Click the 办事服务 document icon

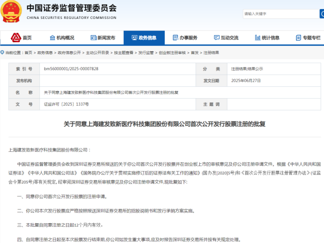175,38
